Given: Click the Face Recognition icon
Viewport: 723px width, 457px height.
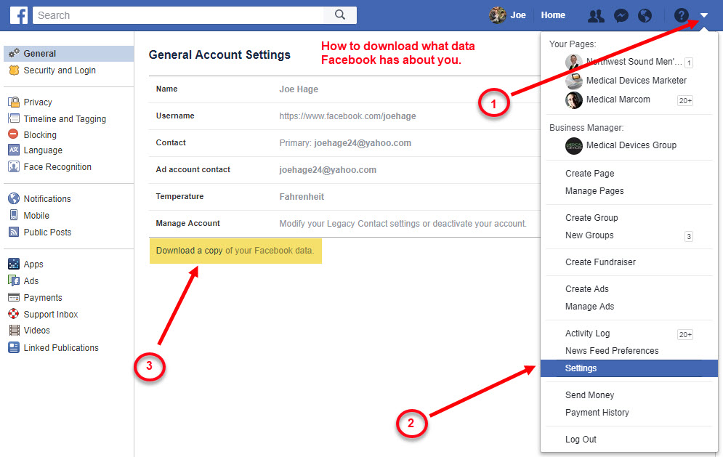Looking at the screenshot, I should (14, 166).
